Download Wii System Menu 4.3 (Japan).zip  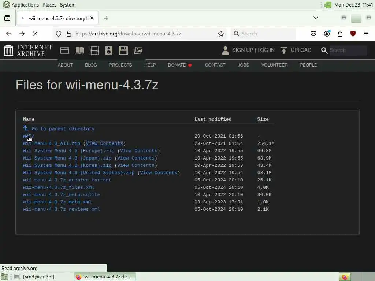[67, 158]
